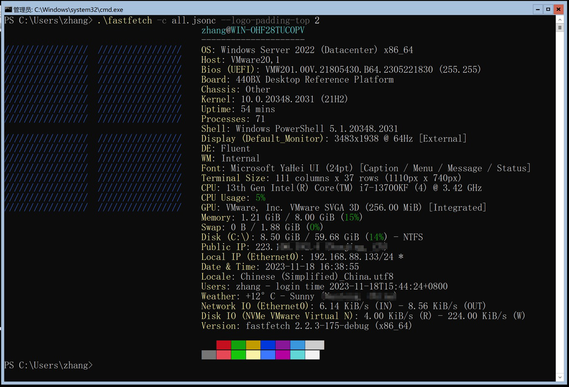Viewport: 569px width, 387px height.
Task: Click the CPU: 13th Gen Intel line
Action: [342, 188]
